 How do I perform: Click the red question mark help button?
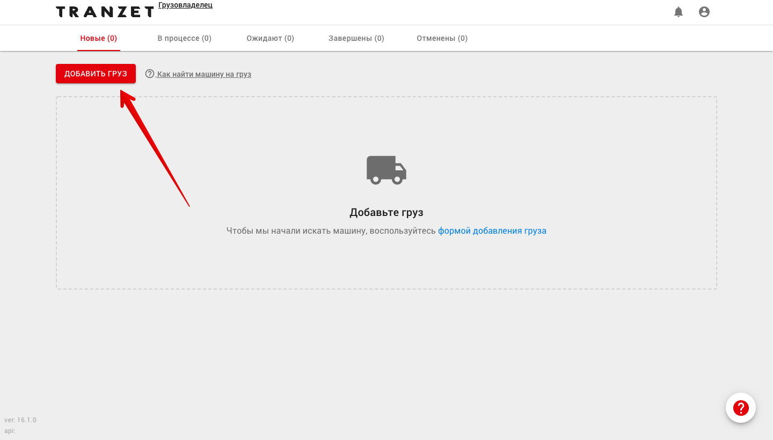coord(741,408)
